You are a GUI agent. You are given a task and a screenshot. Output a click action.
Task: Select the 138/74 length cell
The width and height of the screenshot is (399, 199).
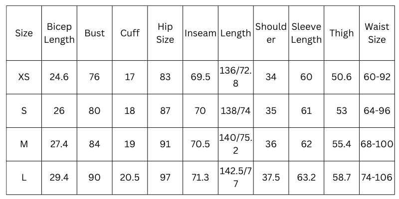click(235, 110)
